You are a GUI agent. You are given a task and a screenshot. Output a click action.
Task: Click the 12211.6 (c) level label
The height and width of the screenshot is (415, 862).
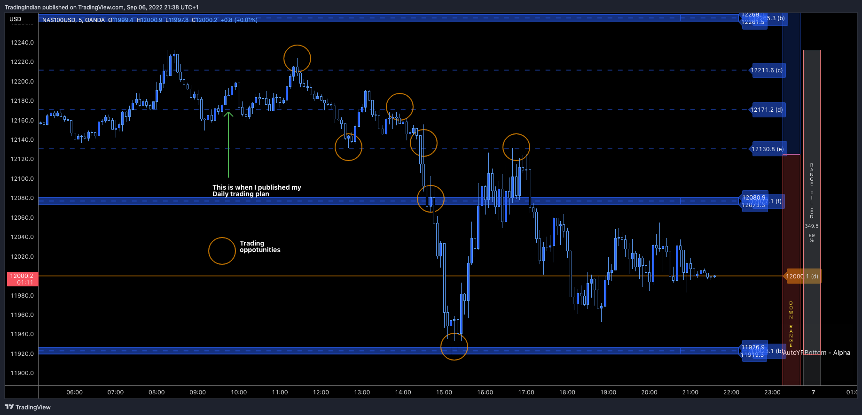pos(767,70)
